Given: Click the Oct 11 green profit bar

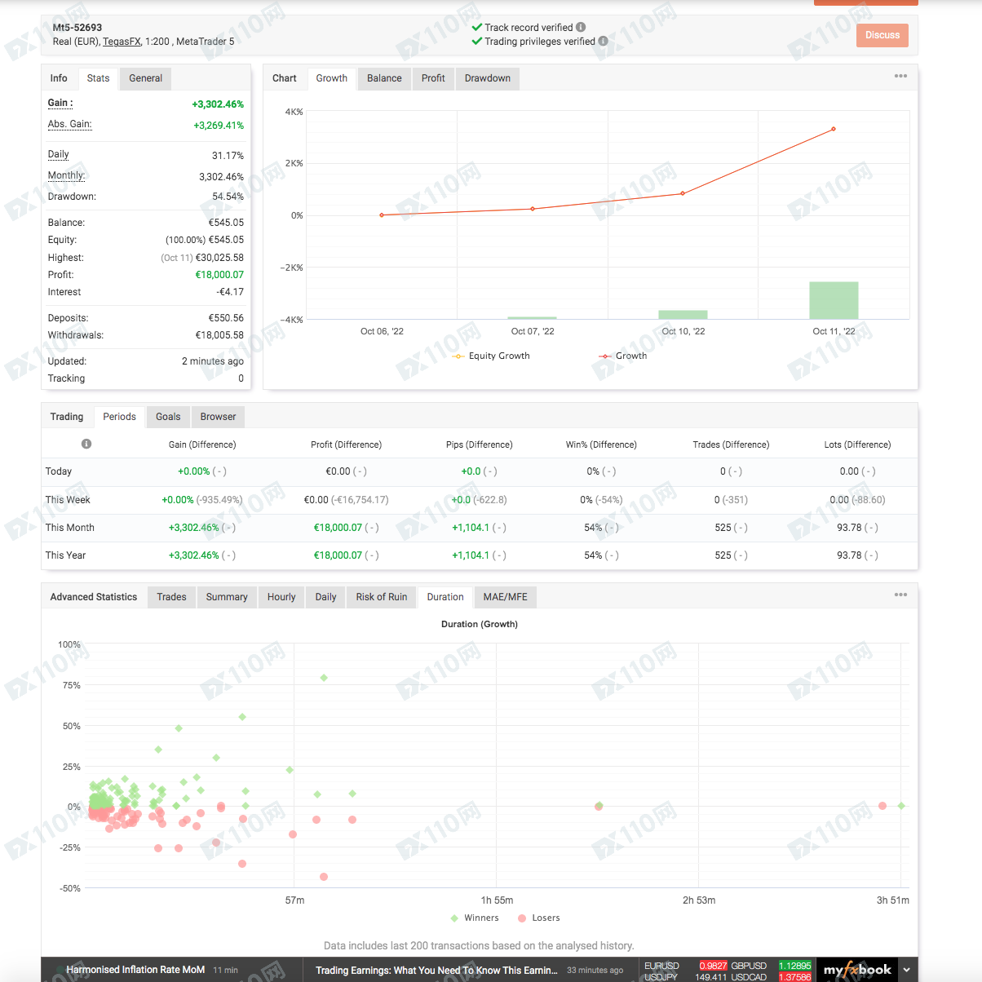Looking at the screenshot, I should tap(833, 300).
